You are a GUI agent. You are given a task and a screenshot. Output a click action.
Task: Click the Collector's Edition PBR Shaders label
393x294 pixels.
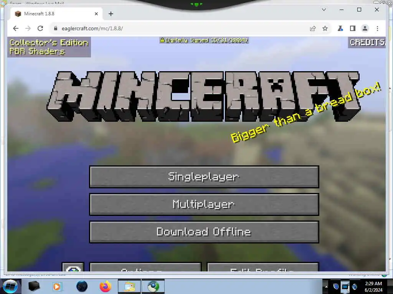49,47
